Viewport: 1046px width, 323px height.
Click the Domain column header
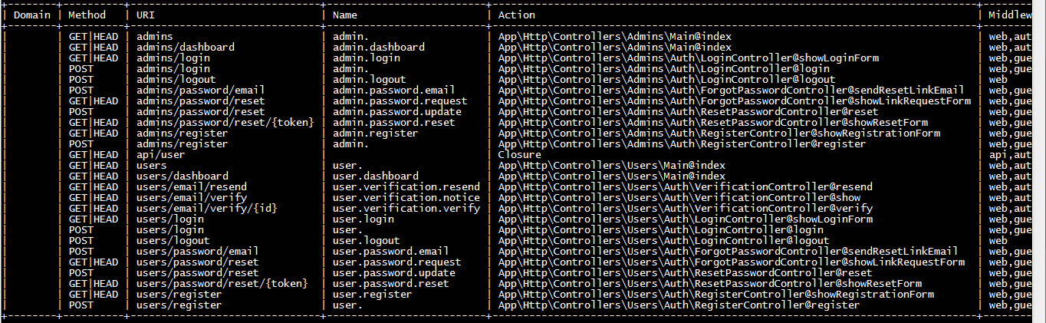click(x=32, y=15)
